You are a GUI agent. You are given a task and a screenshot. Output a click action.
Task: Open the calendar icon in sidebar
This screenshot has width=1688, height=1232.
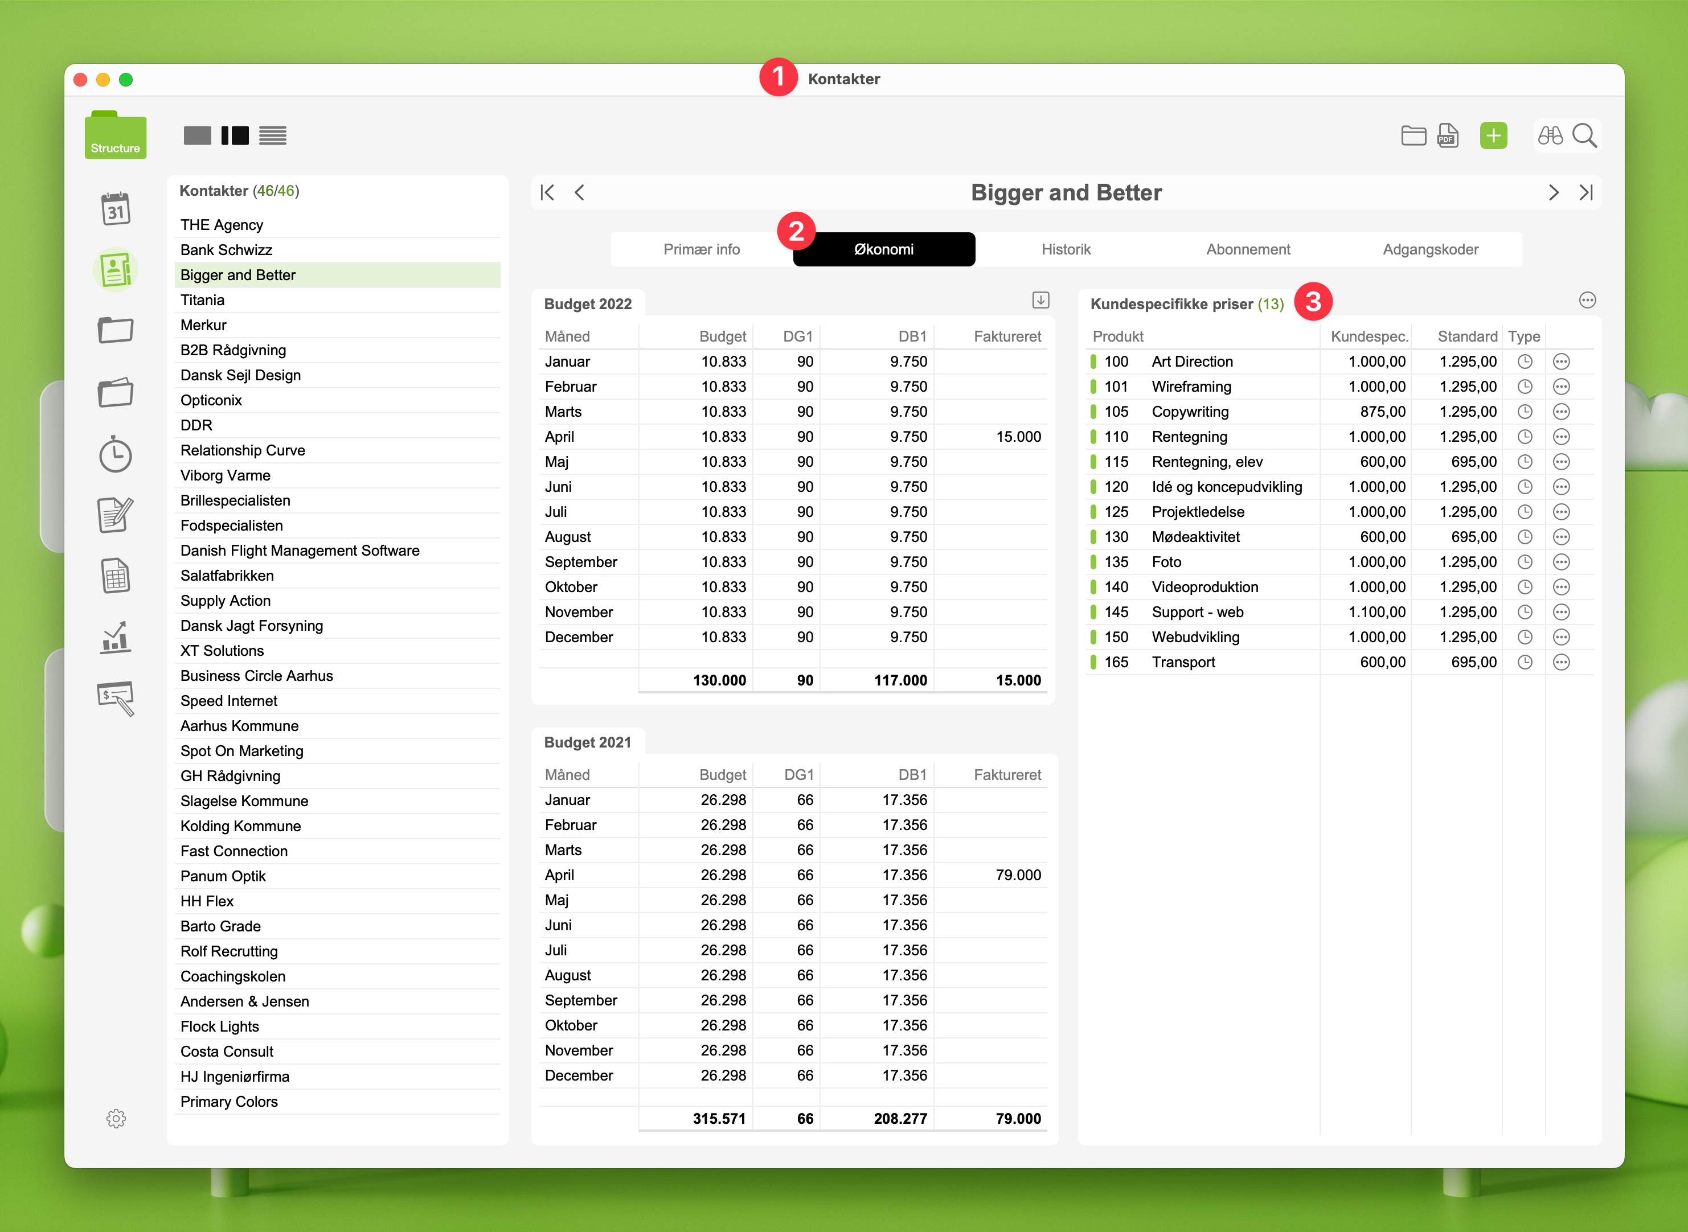click(x=116, y=209)
